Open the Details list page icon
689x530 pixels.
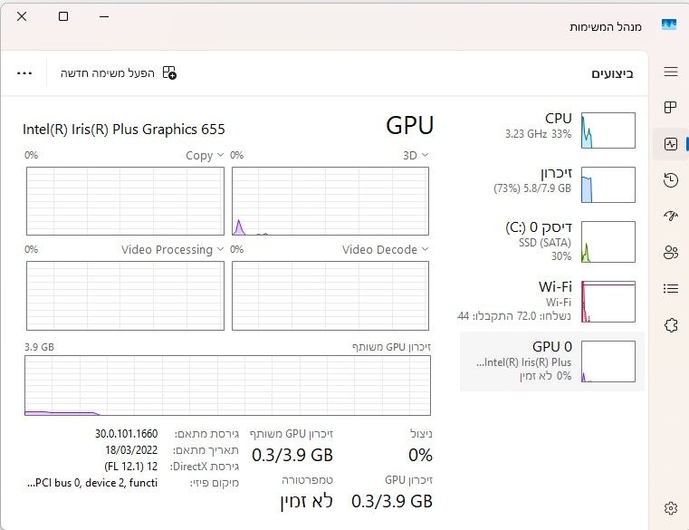pyautogui.click(x=671, y=288)
